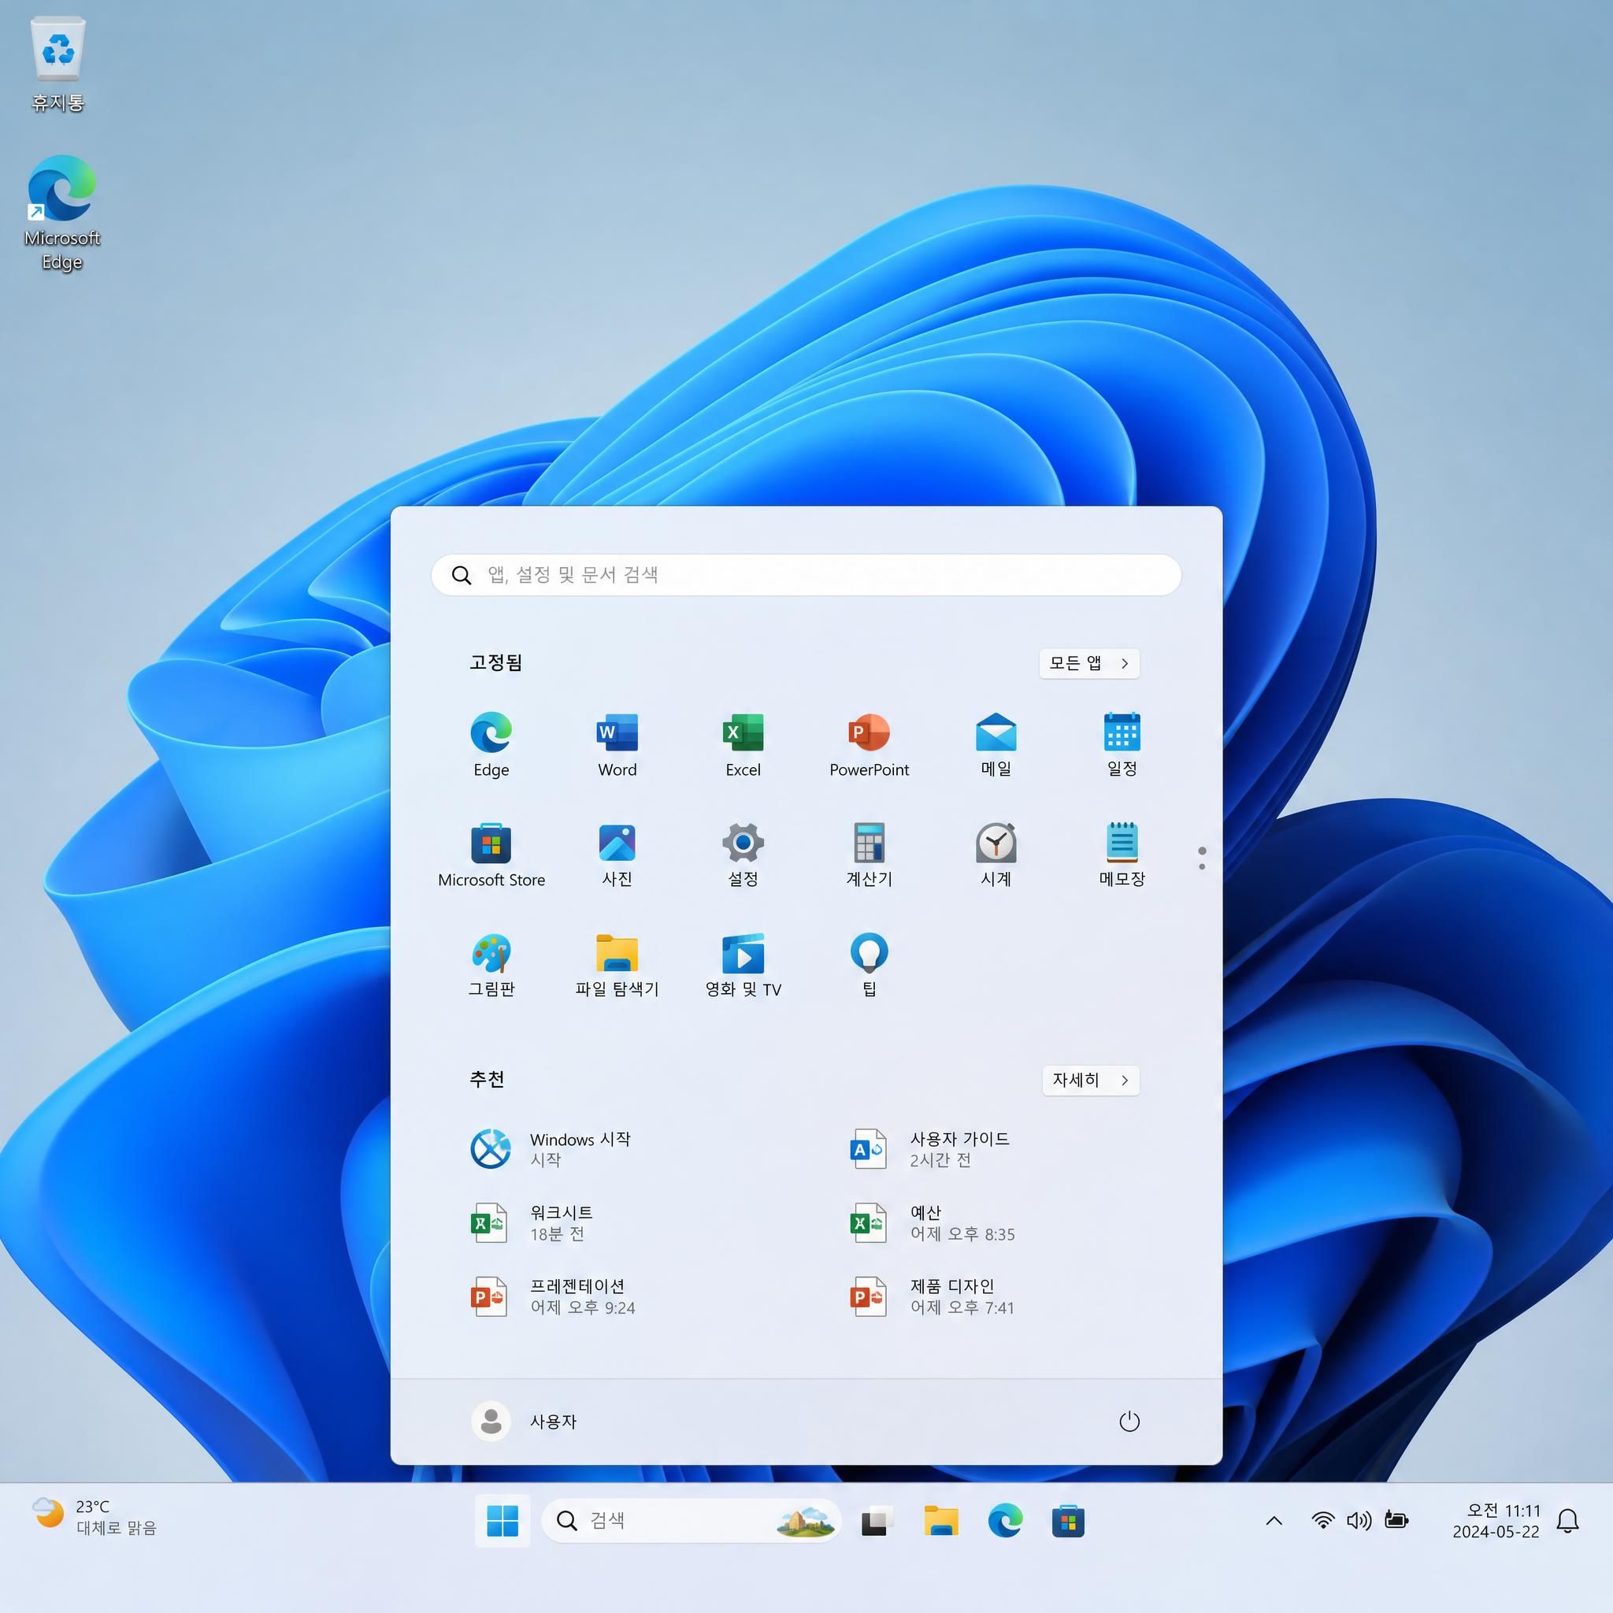Start PowerPoint from pinned apps
This screenshot has height=1613, width=1613.
click(870, 745)
